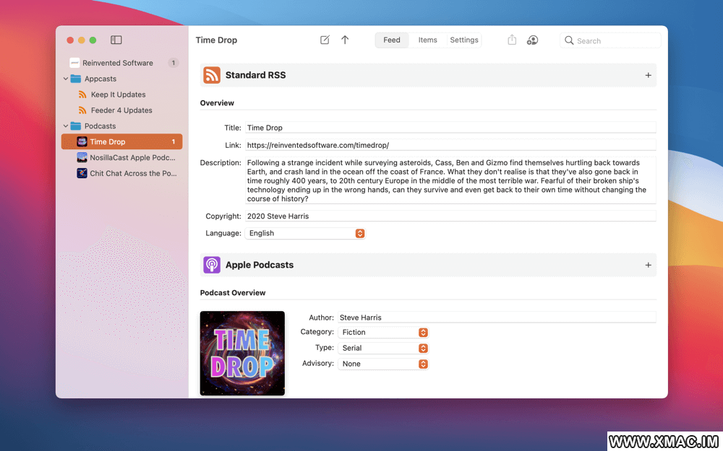Click the purple Apple Podcasts icon
Screen dimensions: 723x451
tap(212, 265)
